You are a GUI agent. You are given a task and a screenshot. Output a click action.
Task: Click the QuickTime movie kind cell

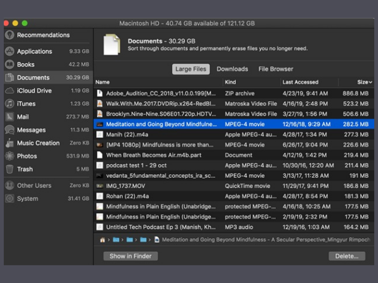[248, 186]
